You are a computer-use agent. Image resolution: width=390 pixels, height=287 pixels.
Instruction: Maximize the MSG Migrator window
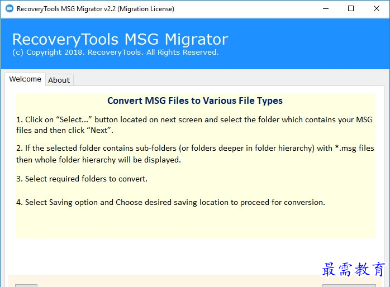coord(351,9)
